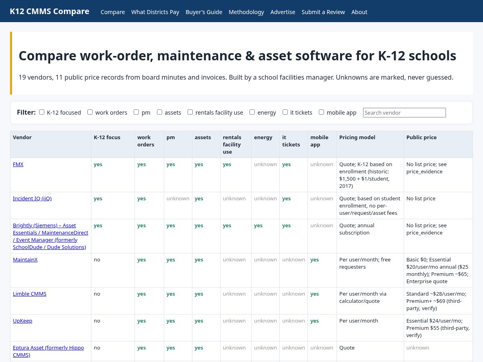Open the Incident IQ (iiQ) vendor link

[x=32, y=198]
